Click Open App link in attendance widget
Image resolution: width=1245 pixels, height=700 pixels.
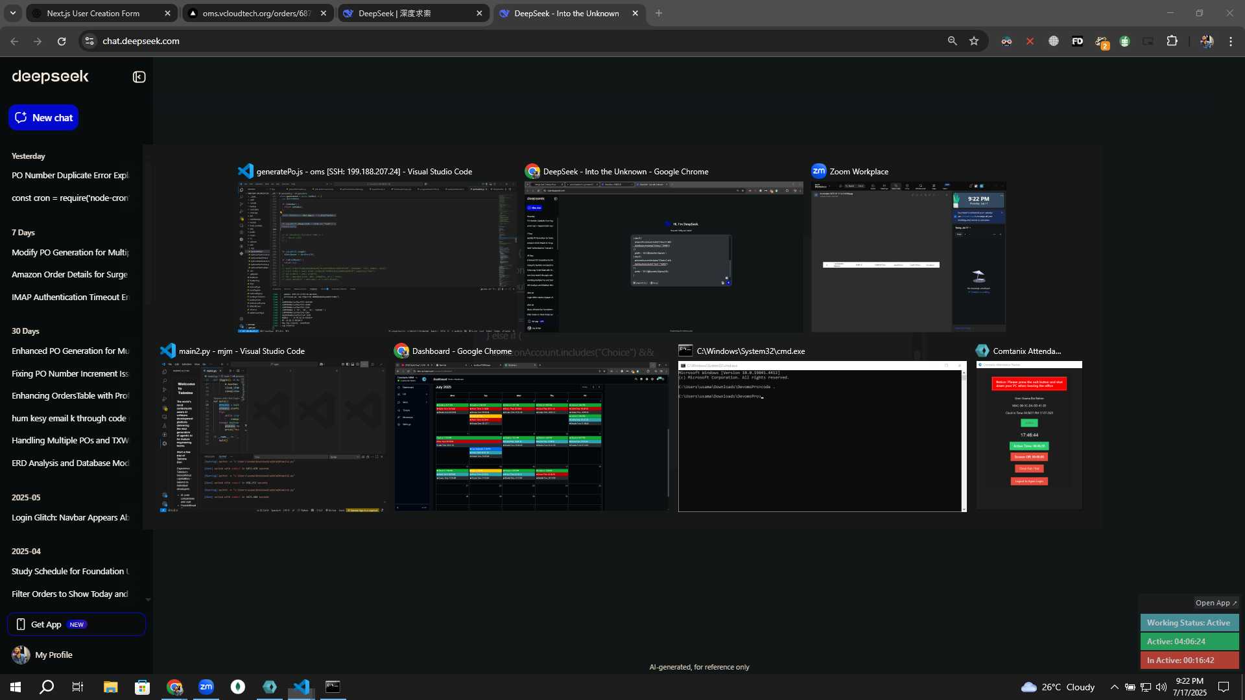pyautogui.click(x=1216, y=603)
